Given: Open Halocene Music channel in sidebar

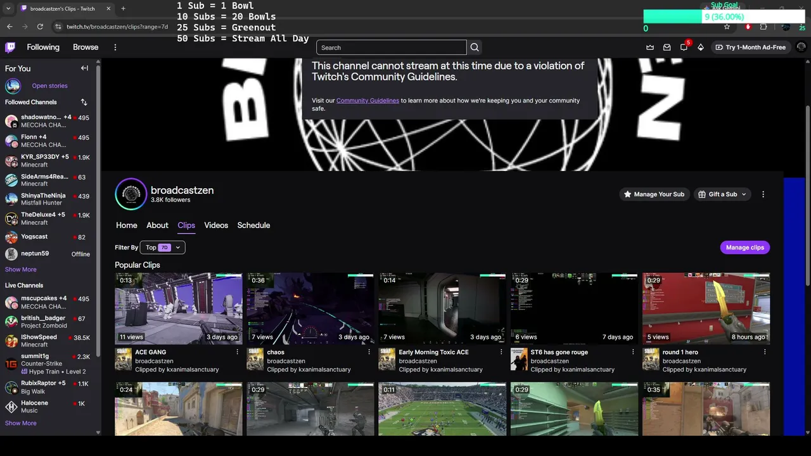Looking at the screenshot, I should [x=48, y=407].
